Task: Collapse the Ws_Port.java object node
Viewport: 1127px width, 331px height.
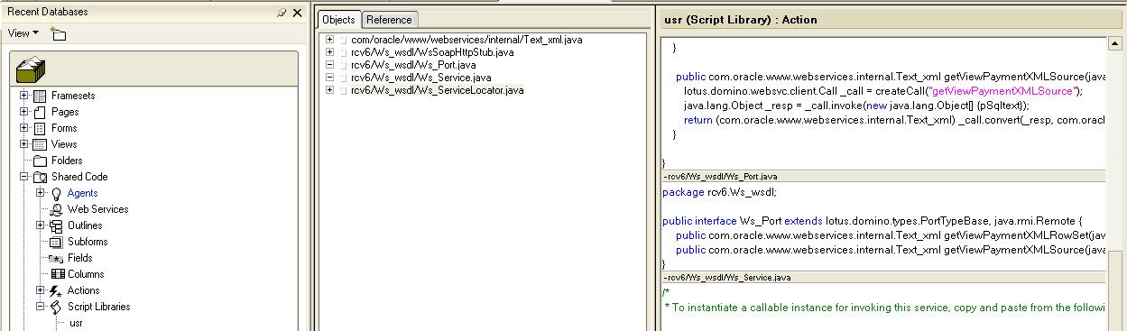Action: click(330, 65)
